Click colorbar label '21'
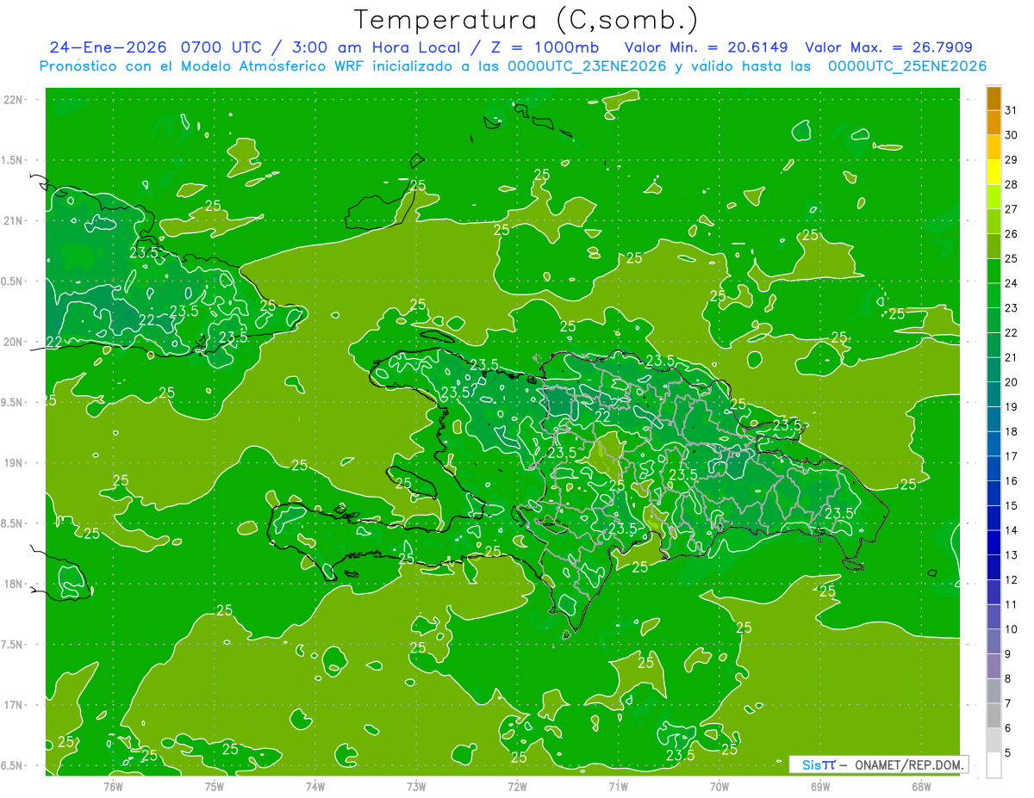 (1011, 357)
